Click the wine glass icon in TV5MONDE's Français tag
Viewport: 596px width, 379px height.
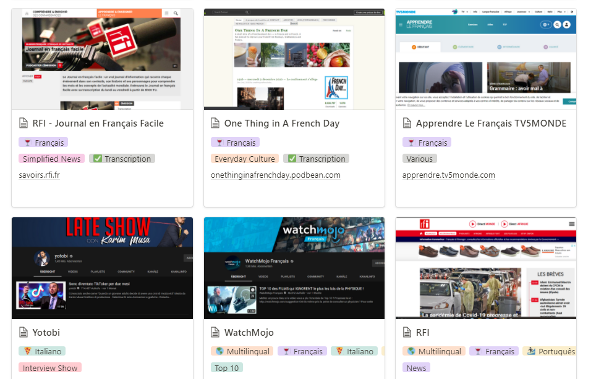point(411,143)
